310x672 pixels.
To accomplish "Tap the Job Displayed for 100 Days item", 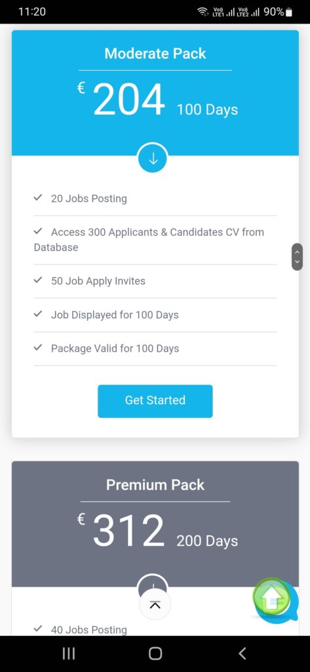I will pyautogui.click(x=155, y=315).
